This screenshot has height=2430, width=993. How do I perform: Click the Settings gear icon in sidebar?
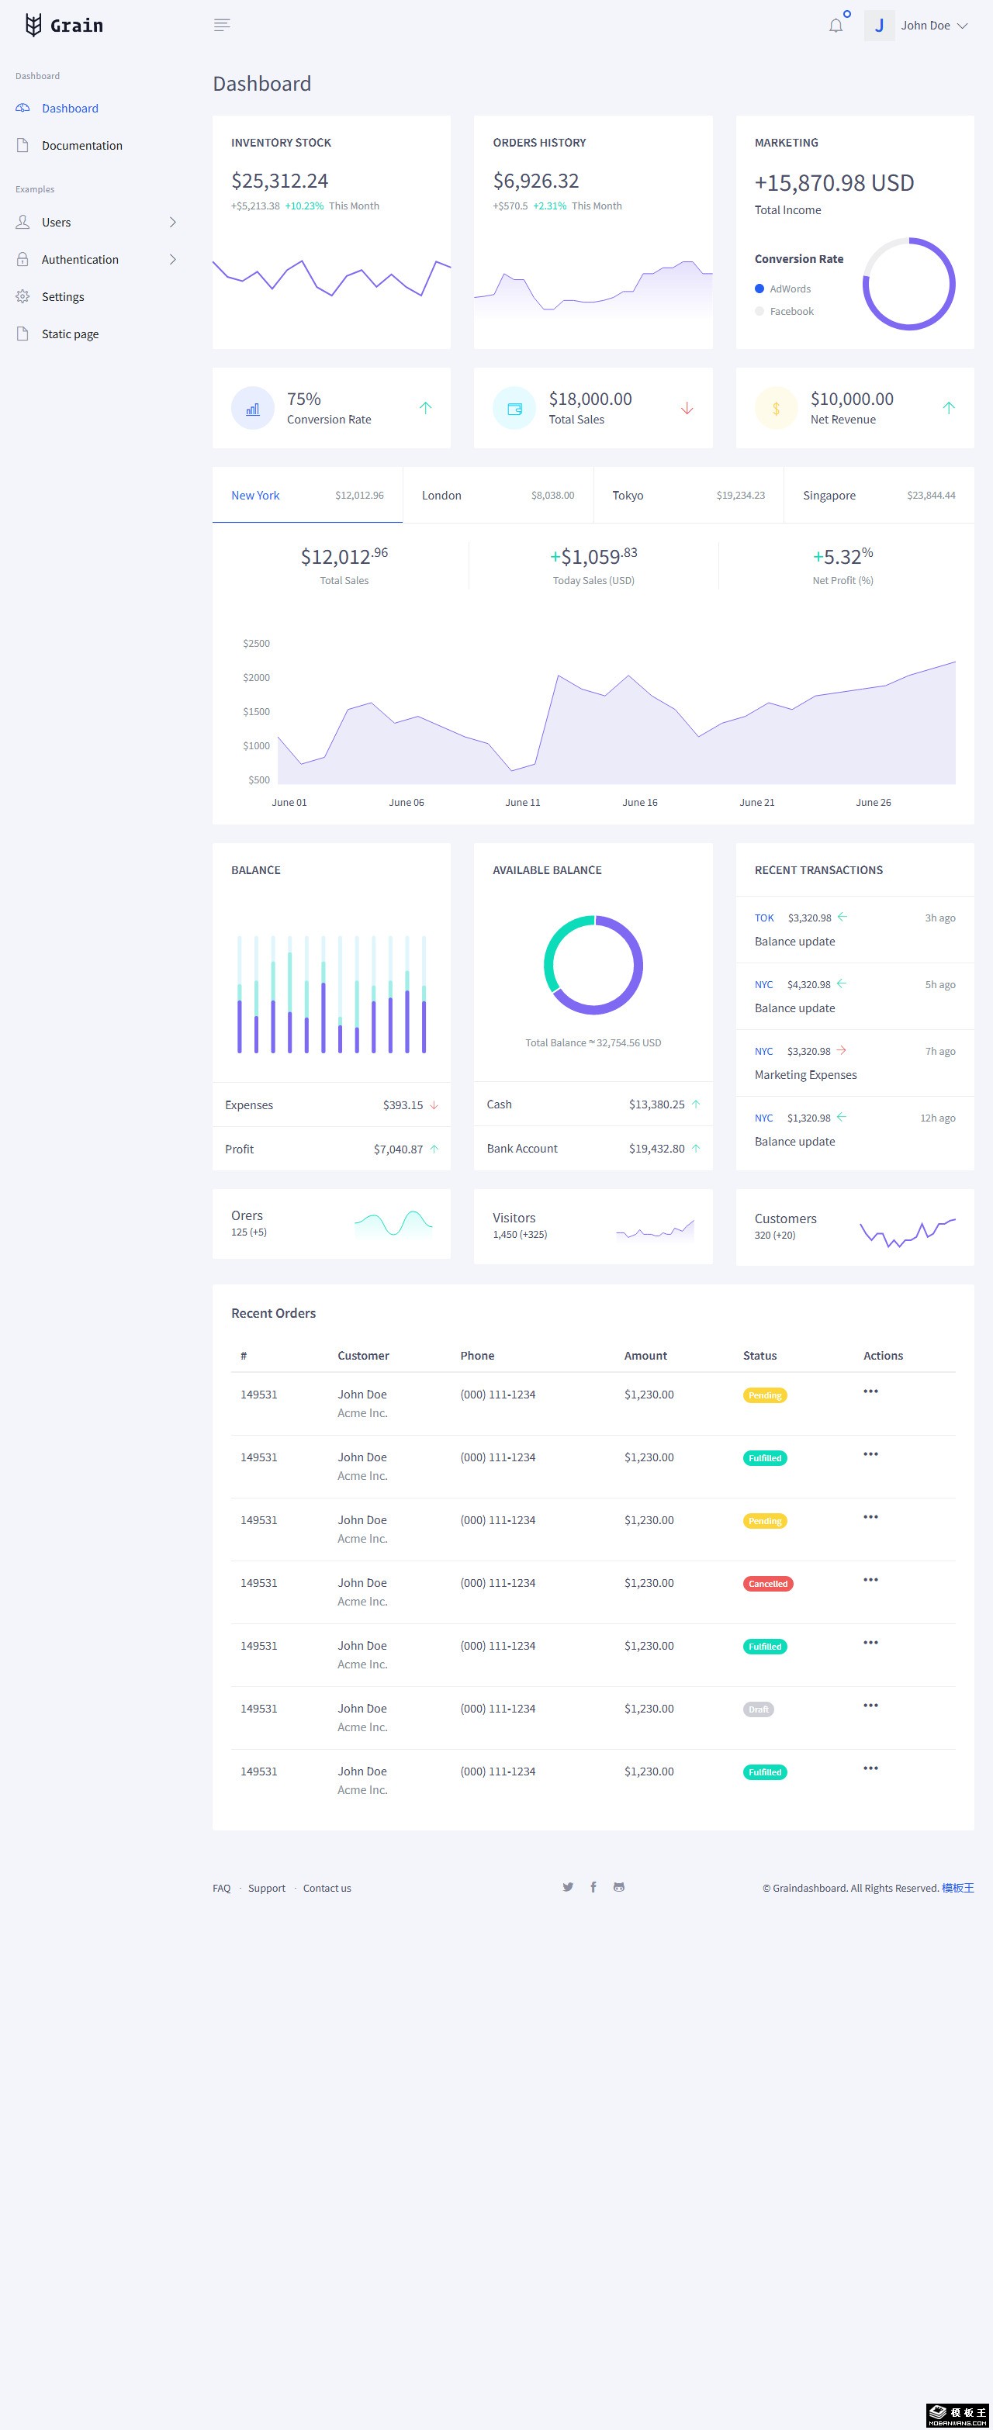tap(22, 296)
